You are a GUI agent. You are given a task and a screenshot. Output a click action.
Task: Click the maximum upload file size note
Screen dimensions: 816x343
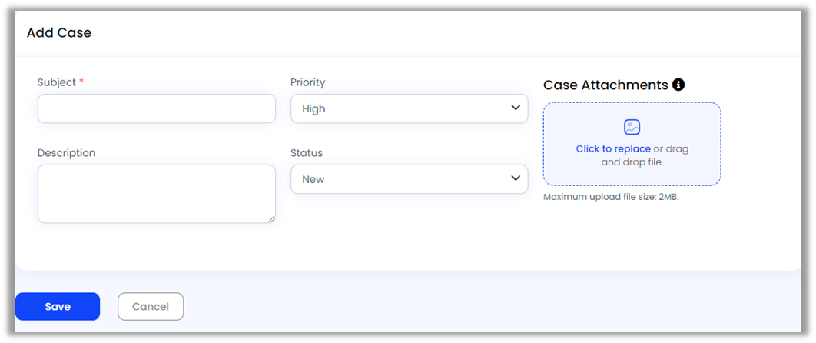(611, 197)
